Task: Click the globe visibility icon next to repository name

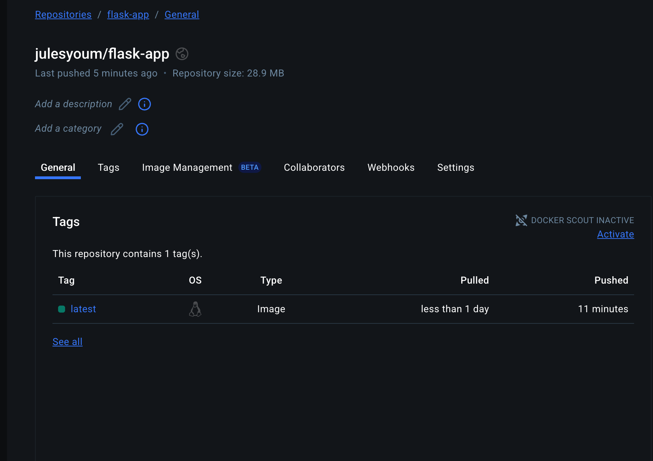Action: click(182, 54)
